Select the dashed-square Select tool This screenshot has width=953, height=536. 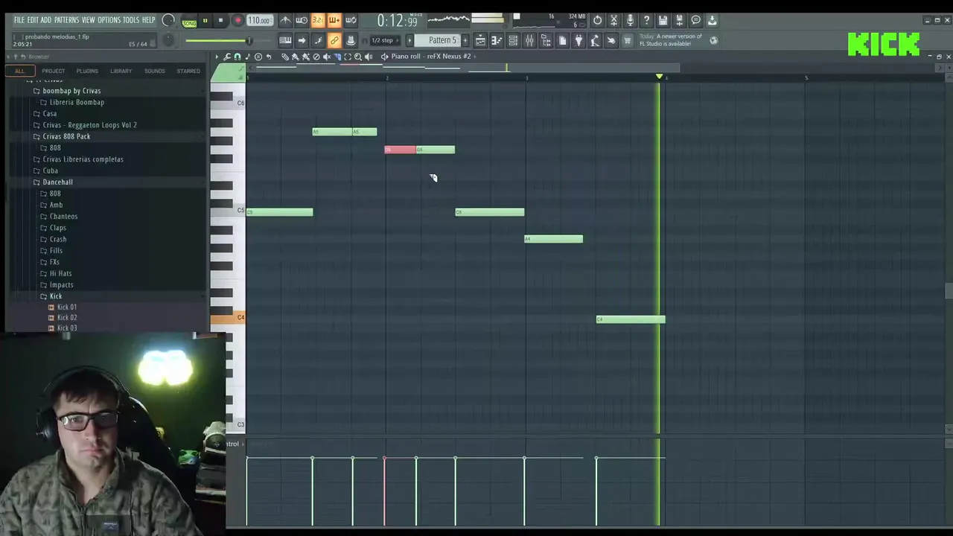pos(348,57)
